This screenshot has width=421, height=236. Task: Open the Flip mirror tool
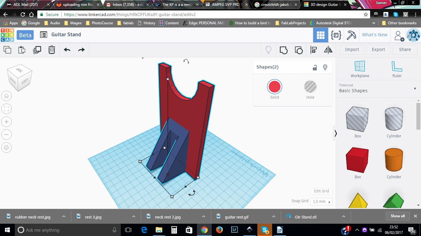pos(328,50)
